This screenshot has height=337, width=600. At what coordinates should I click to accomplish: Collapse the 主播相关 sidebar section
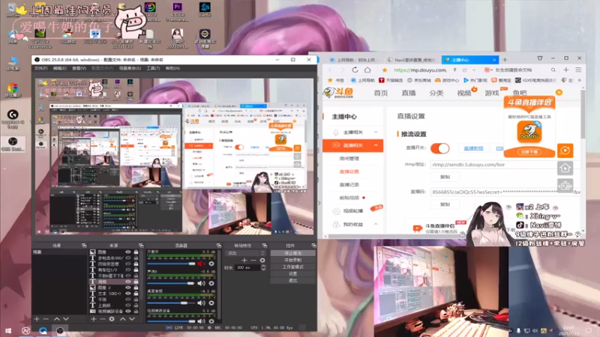pos(376,133)
